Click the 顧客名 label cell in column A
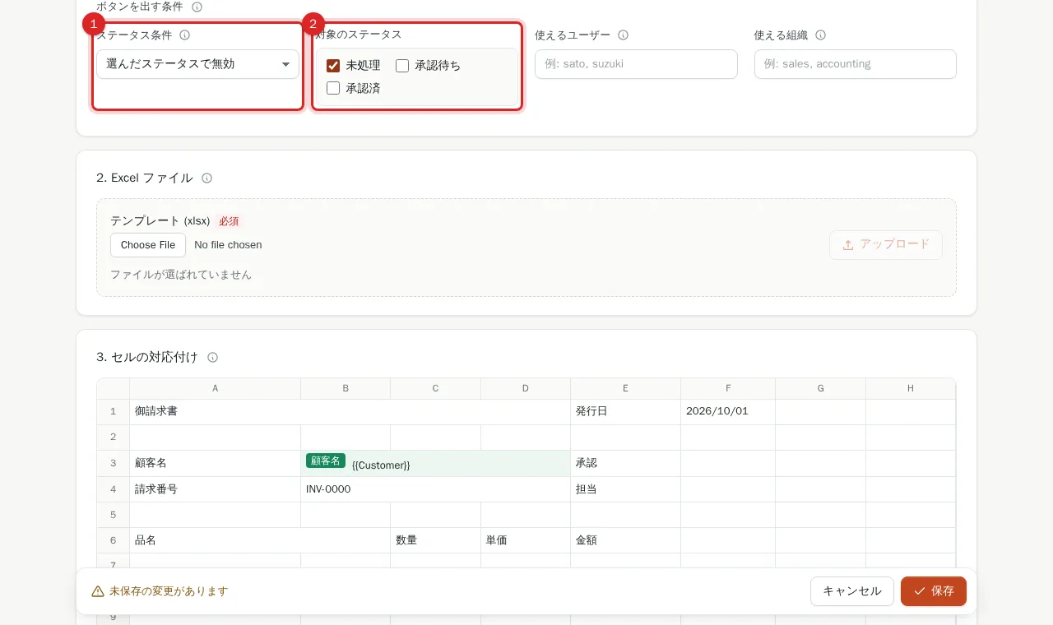Viewport: 1053px width, 625px height. pyautogui.click(x=216, y=464)
